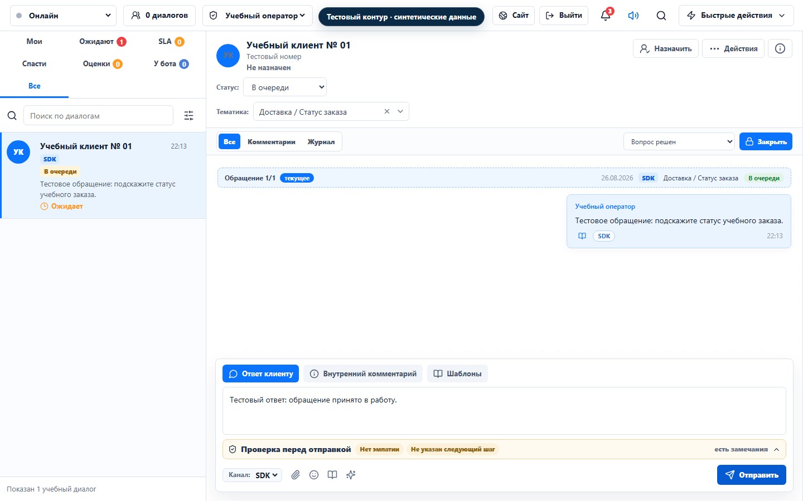Open dialog filter settings icon
Image resolution: width=803 pixels, height=501 pixels.
click(x=189, y=116)
